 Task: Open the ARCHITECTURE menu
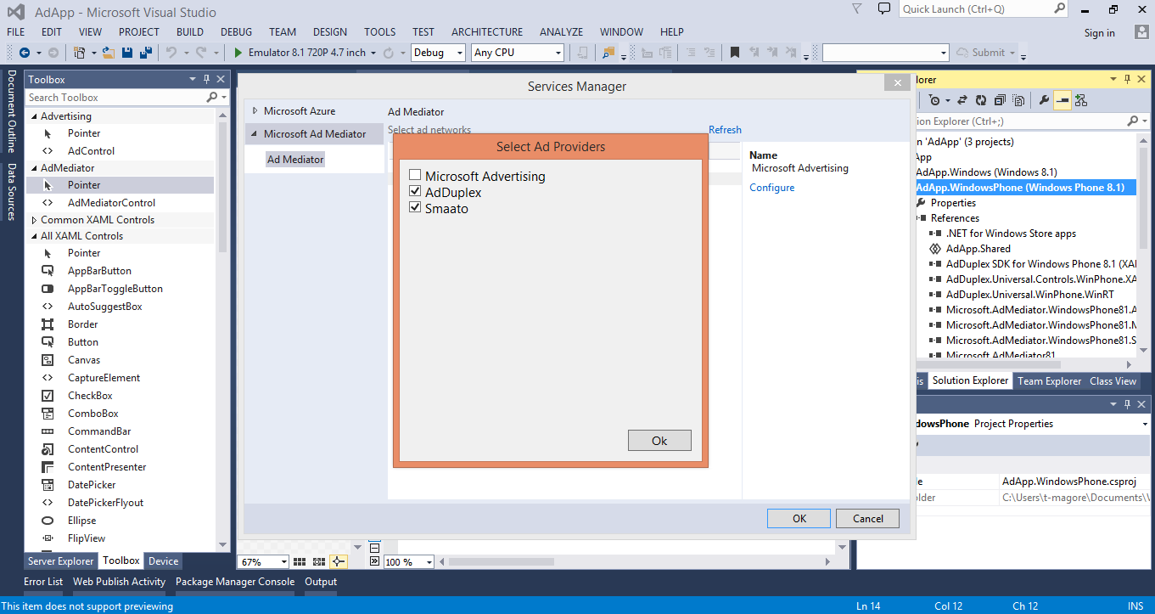click(487, 32)
